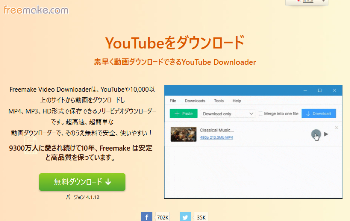This screenshot has width=350, height=221.
Task: Minimize the downloader window
Action: tap(305, 90)
